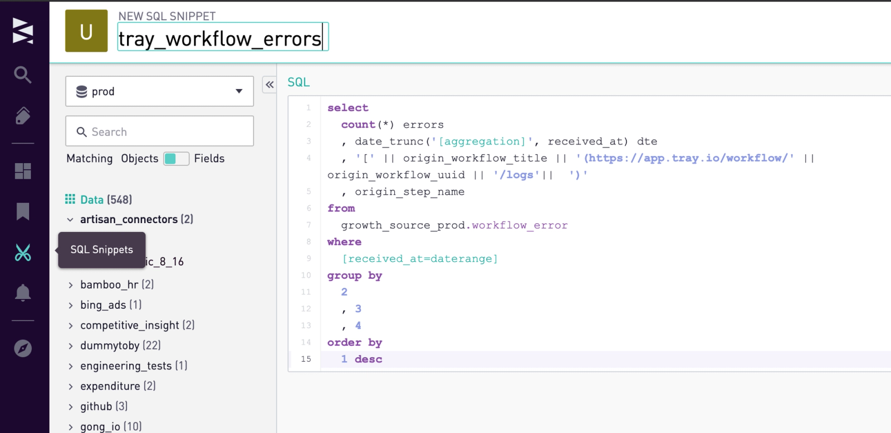Select the SQL Snippets scissors icon

(x=23, y=253)
